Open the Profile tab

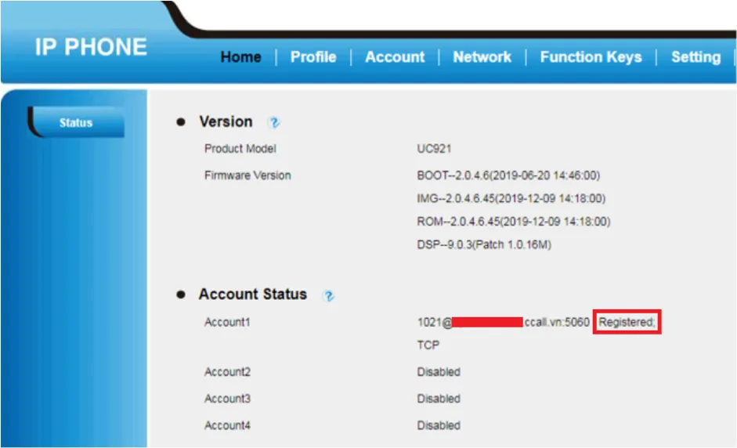(313, 57)
